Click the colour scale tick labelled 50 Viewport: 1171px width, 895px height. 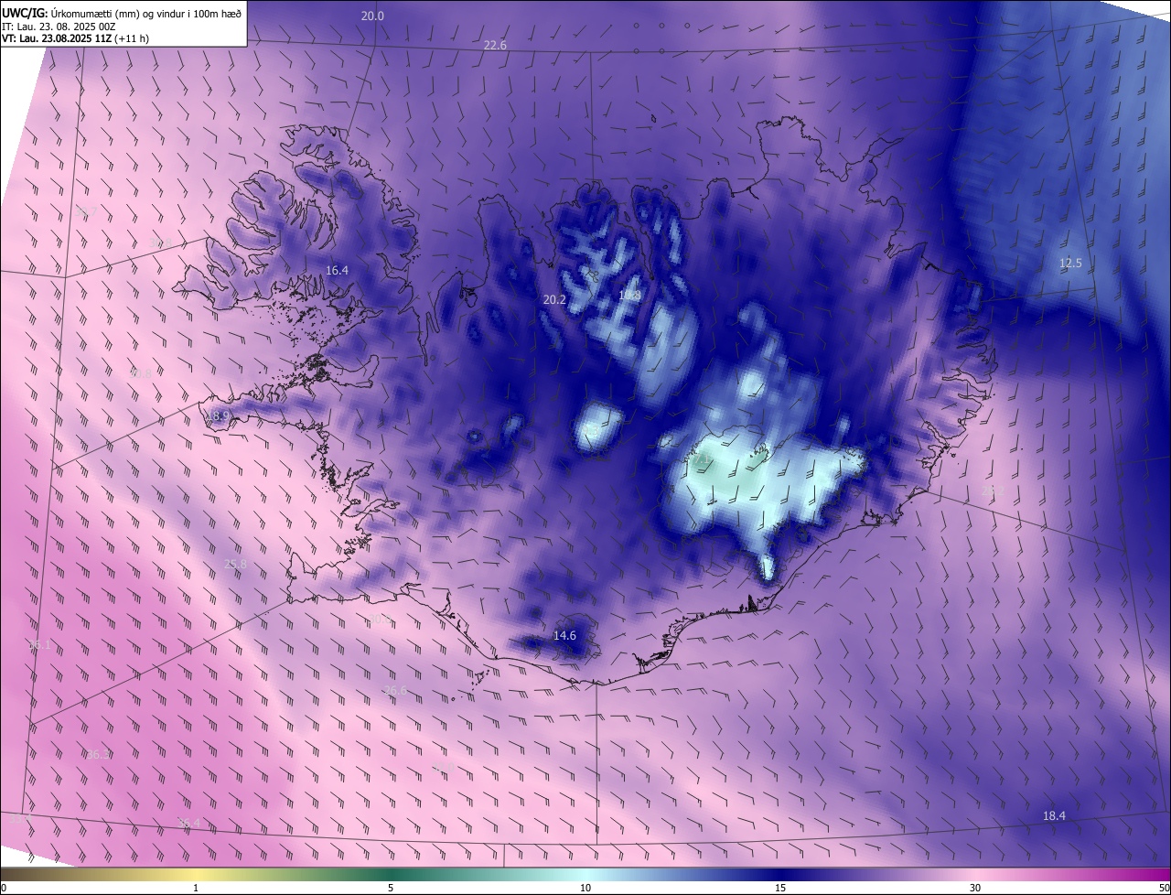[x=1164, y=888]
